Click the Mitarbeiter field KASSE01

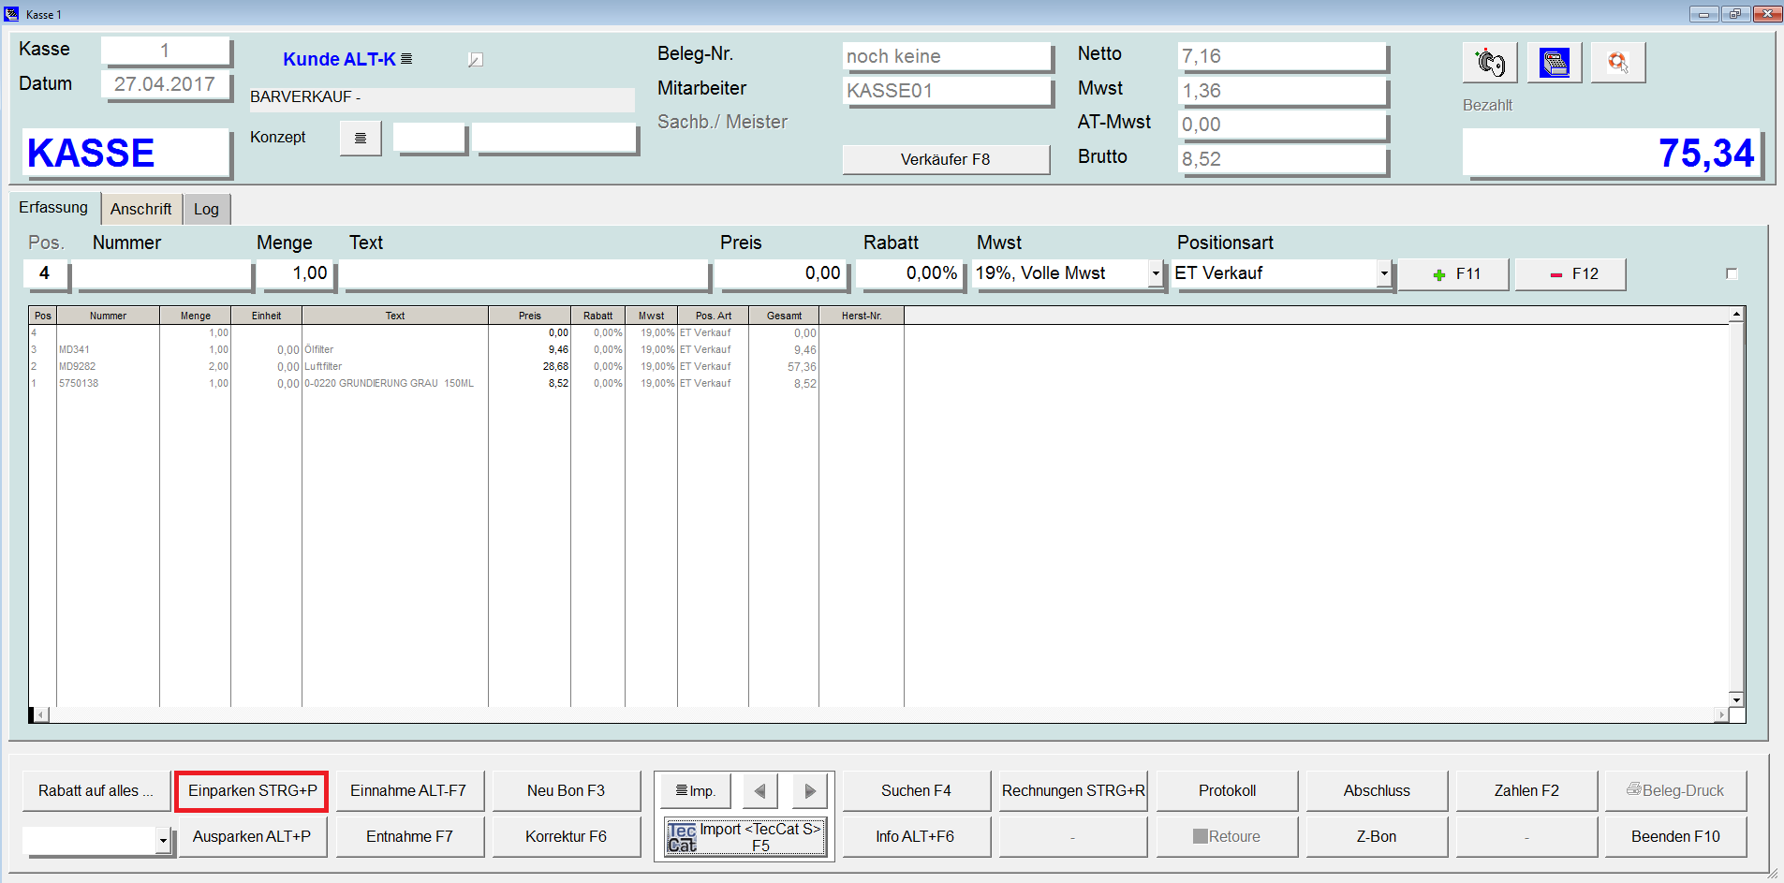tap(947, 91)
